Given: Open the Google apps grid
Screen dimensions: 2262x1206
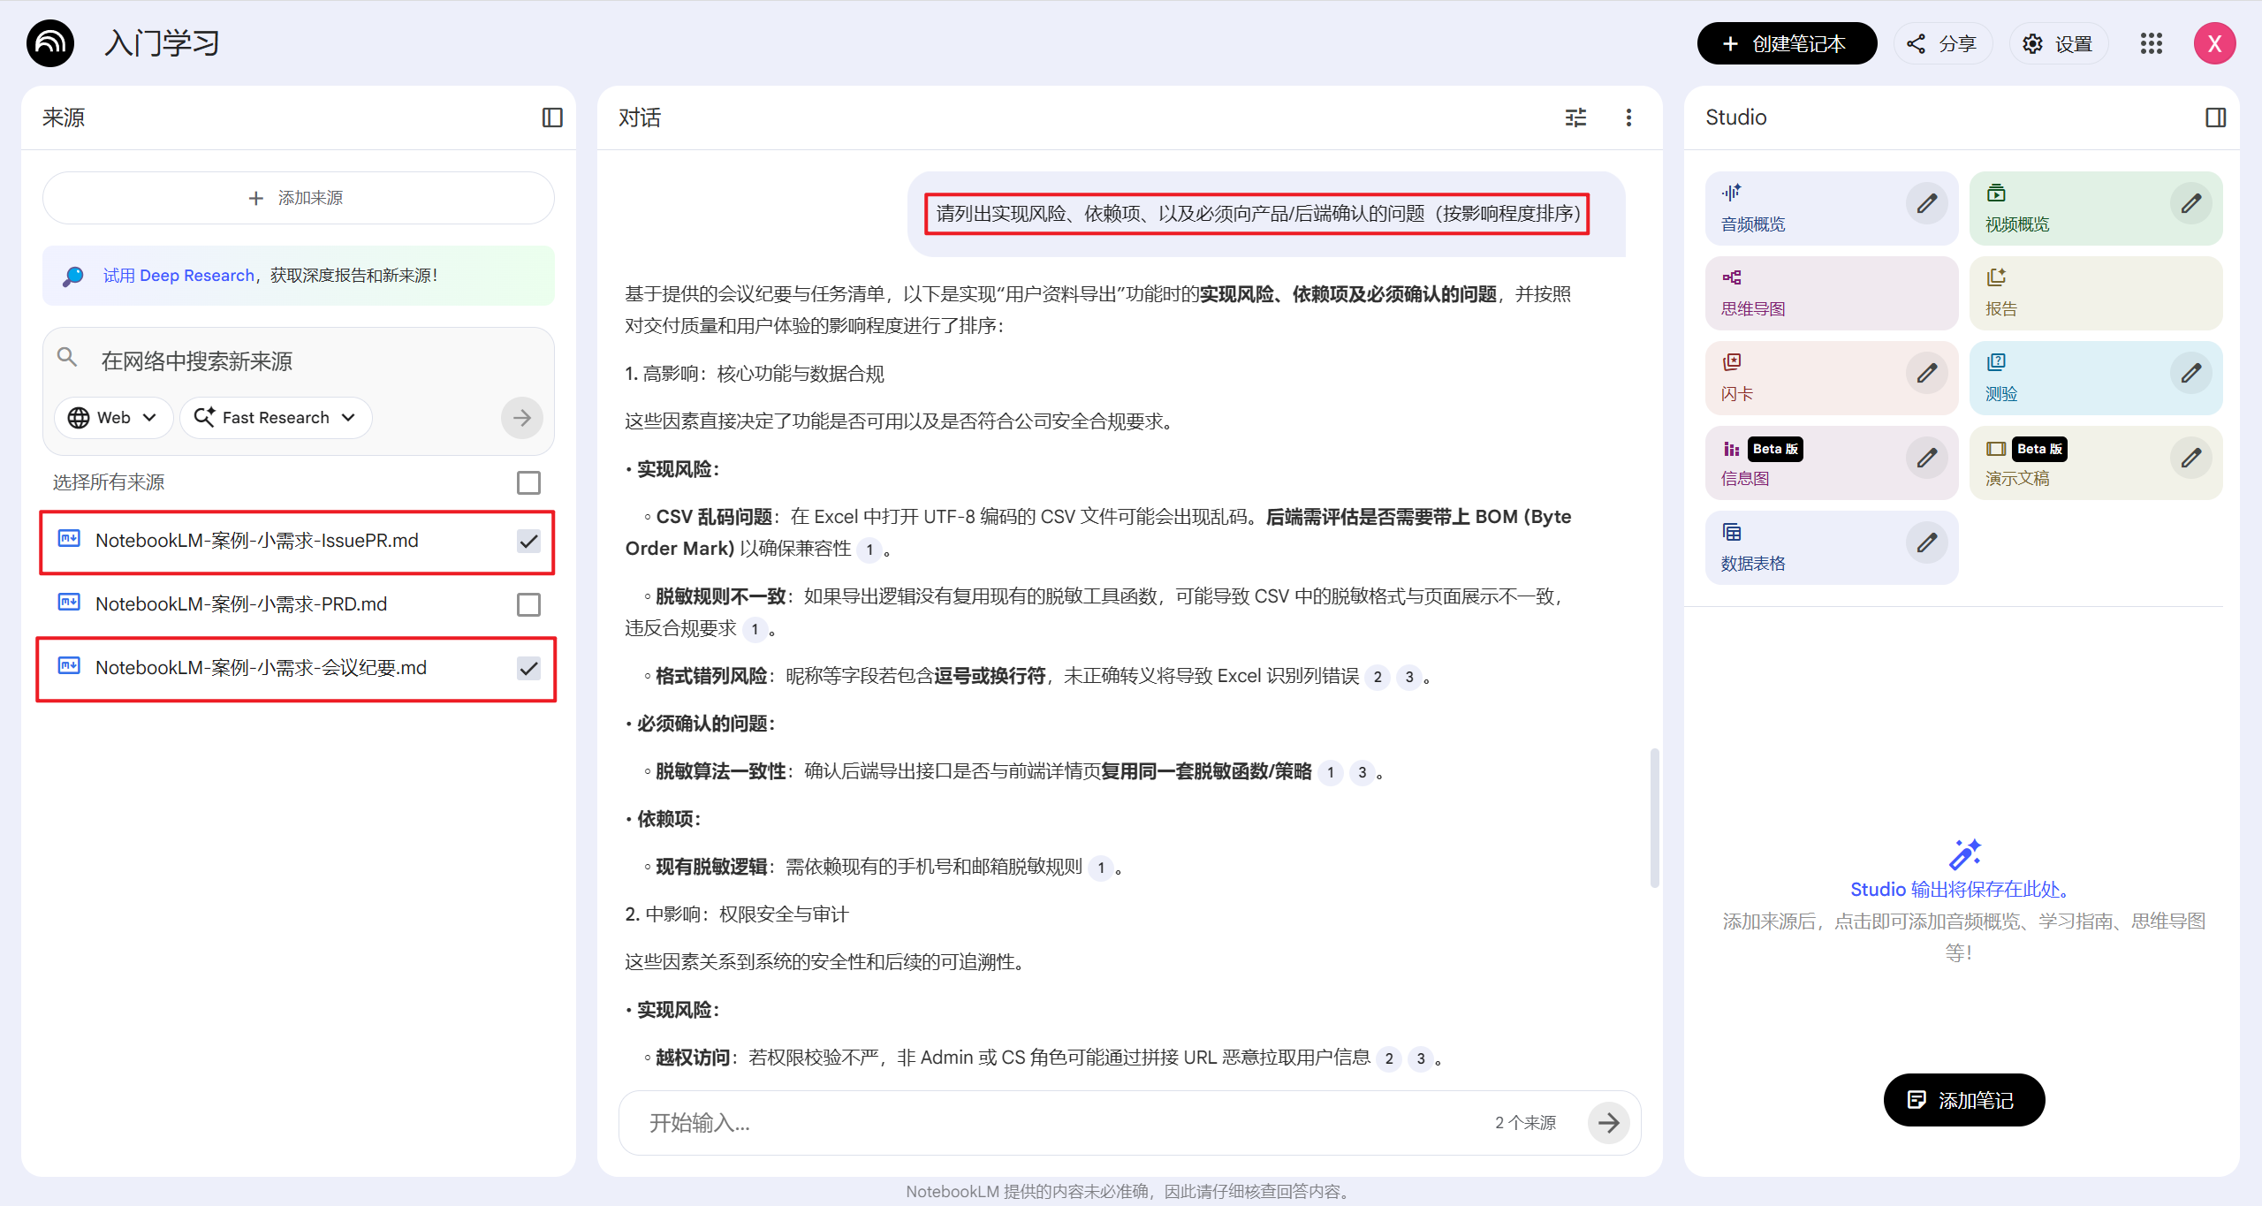Looking at the screenshot, I should [2151, 43].
